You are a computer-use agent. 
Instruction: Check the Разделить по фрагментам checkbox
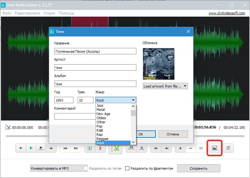click(x=127, y=168)
